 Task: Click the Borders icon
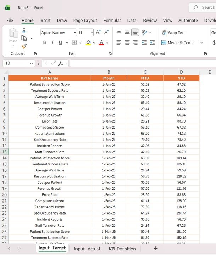pos(74,42)
